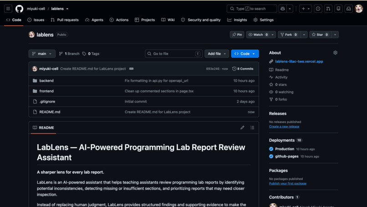Open the frontend folder
The image size is (367, 207).
46,91
